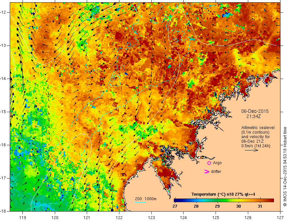The width and height of the screenshot is (287, 221).
Task: Click the magenta Argo circle legend symbol
Action: (209, 163)
